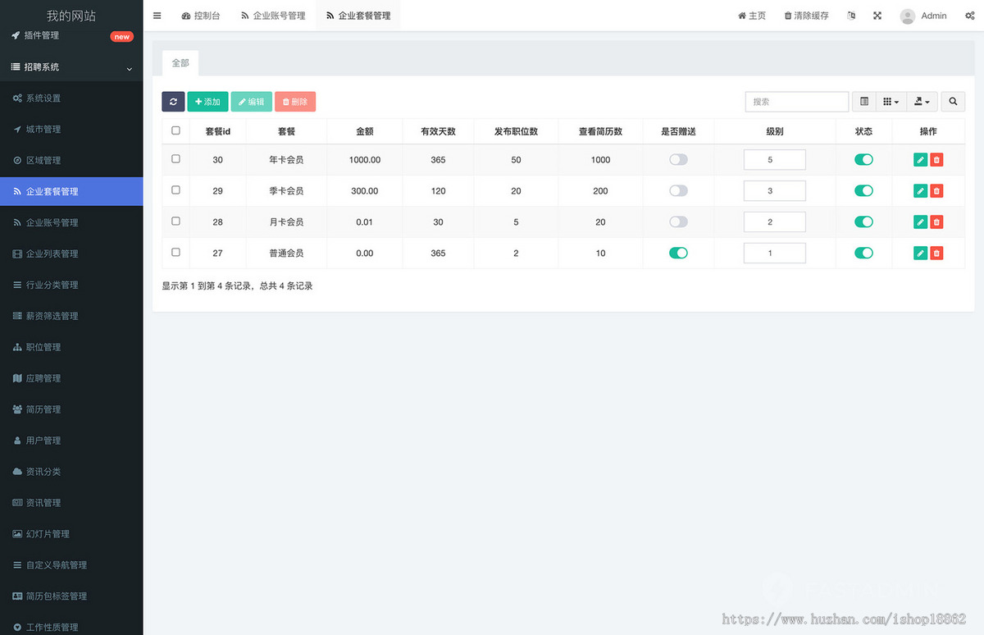
Task: Tick the select-all checkbox in table header
Action: pos(175,130)
